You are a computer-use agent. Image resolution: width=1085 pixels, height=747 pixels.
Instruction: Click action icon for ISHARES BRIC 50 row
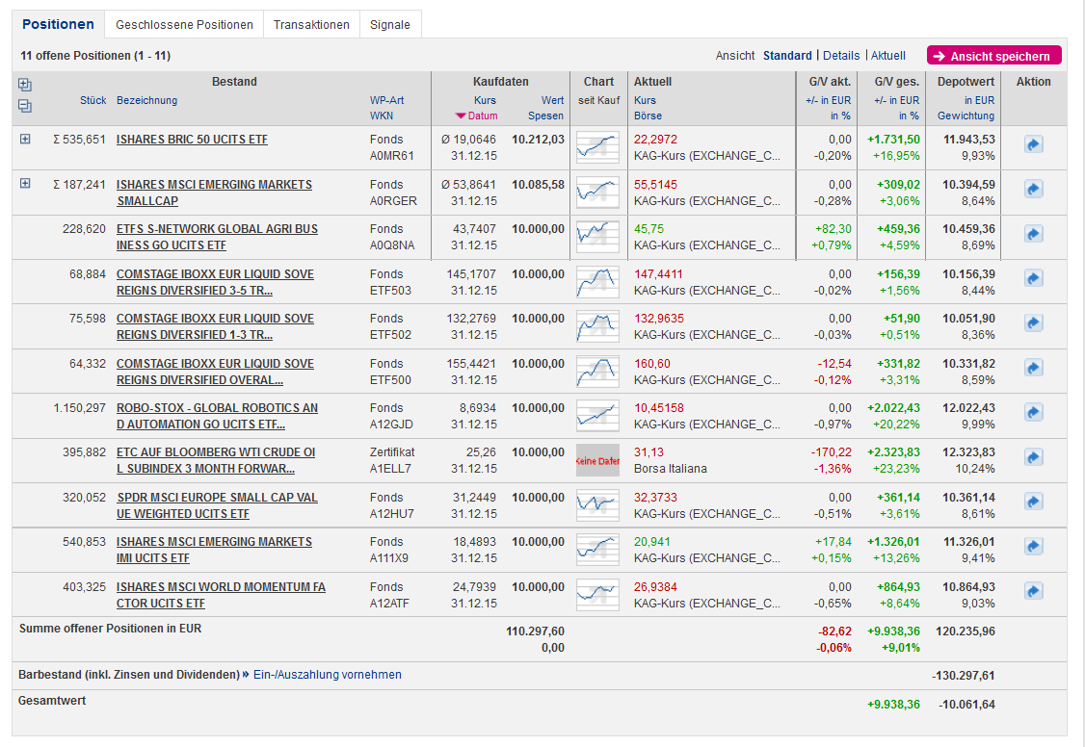tap(1033, 144)
